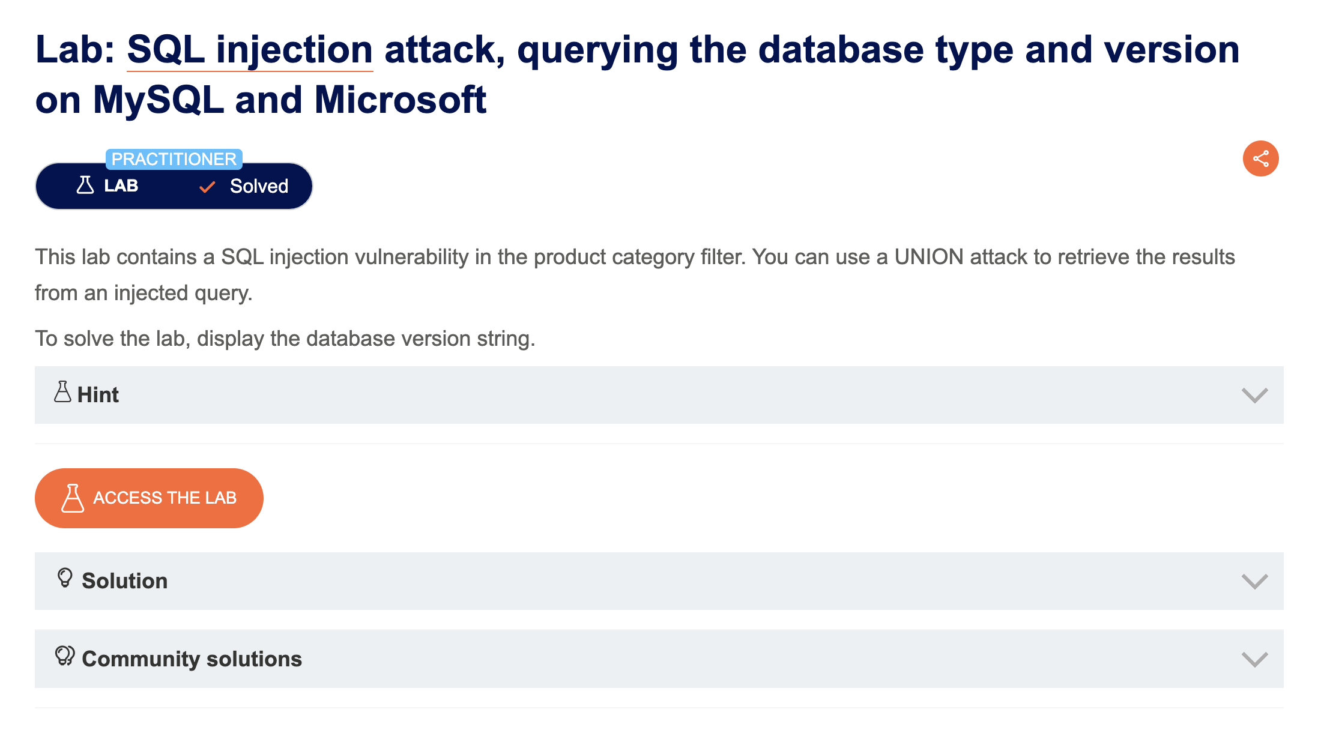Click the lab description paragraph
1321x742 pixels.
coord(635,275)
